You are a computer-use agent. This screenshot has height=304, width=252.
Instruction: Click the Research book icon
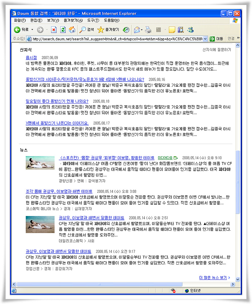click(x=181, y=30)
